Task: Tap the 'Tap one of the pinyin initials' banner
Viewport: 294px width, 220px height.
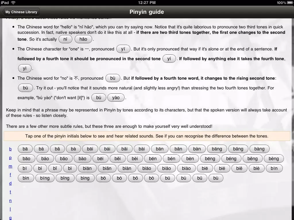Action: 147,136
